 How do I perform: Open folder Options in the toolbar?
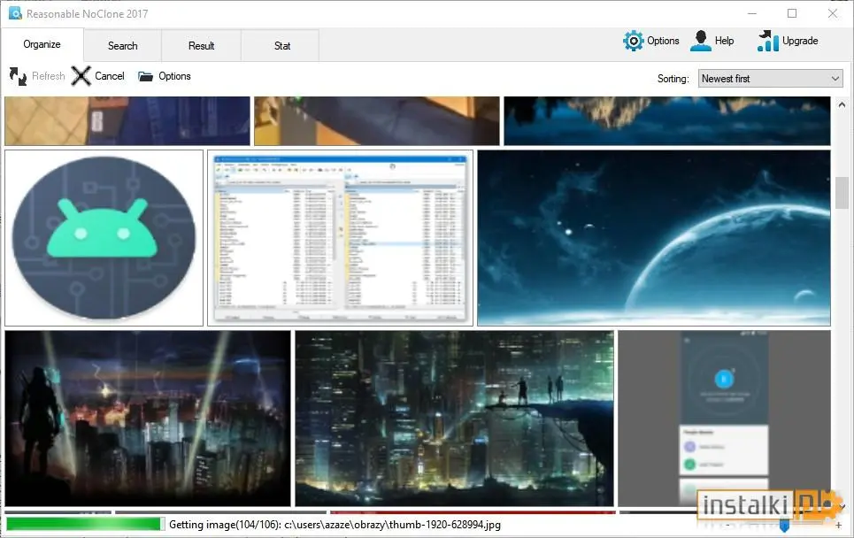[x=145, y=76]
